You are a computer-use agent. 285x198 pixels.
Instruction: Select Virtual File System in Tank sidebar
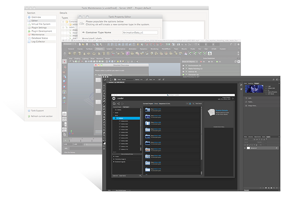(x=41, y=24)
